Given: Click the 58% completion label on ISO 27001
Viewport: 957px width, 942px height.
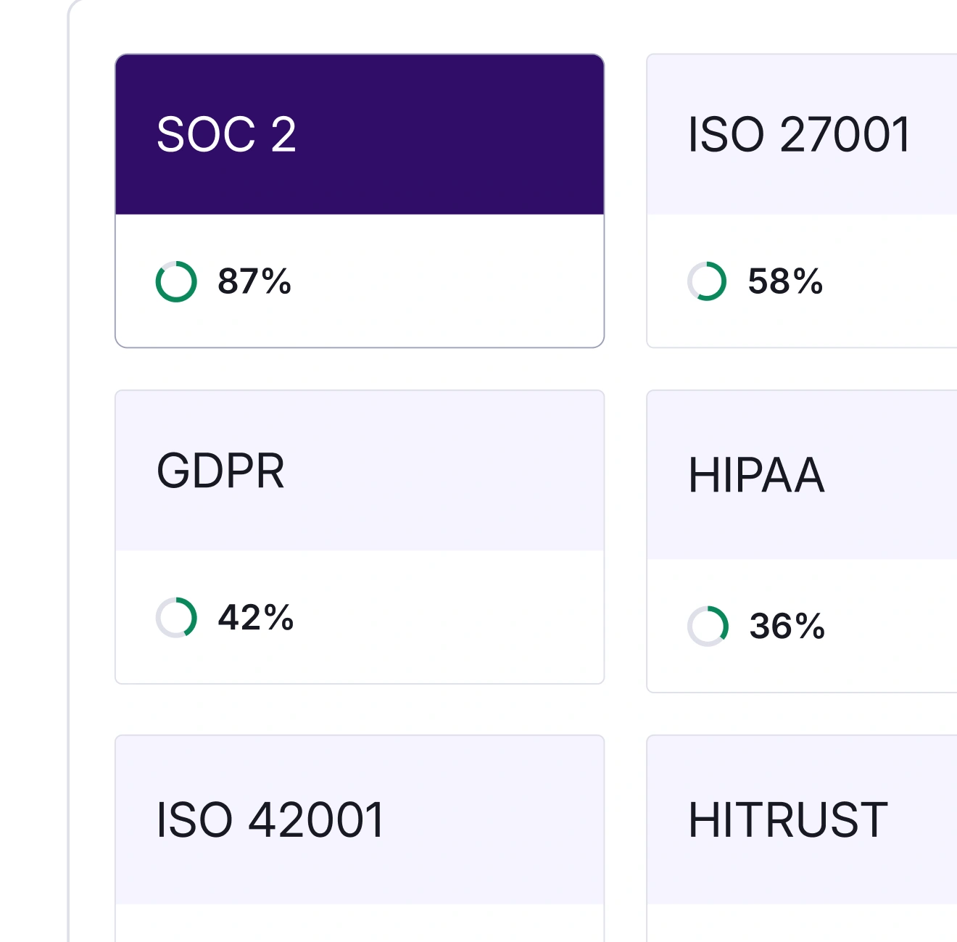Looking at the screenshot, I should tap(787, 281).
